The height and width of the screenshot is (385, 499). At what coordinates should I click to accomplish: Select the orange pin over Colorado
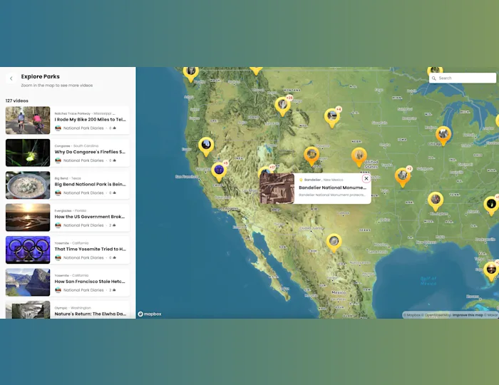[312, 157]
